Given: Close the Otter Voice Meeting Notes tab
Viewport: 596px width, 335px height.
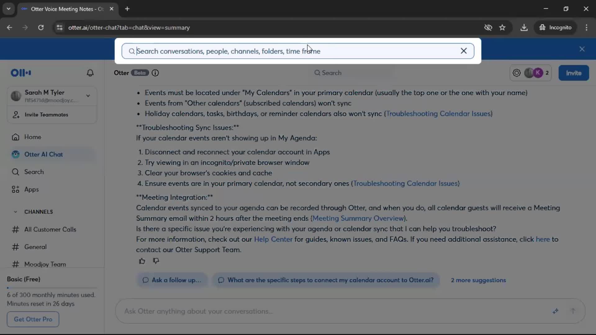Looking at the screenshot, I should point(111,9).
